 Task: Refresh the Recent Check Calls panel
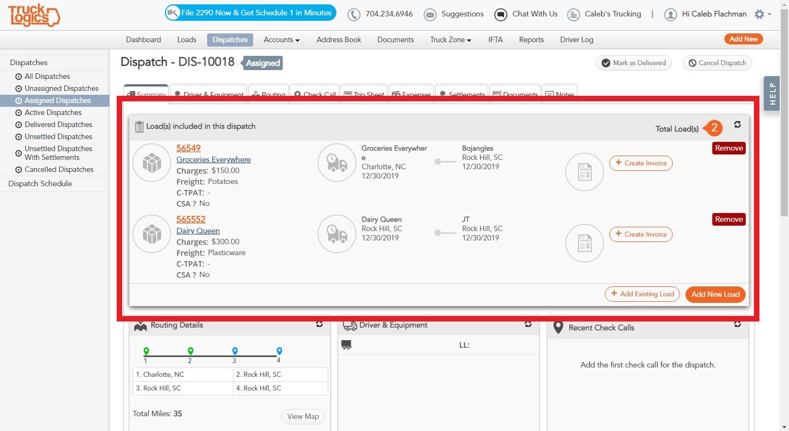(x=737, y=324)
